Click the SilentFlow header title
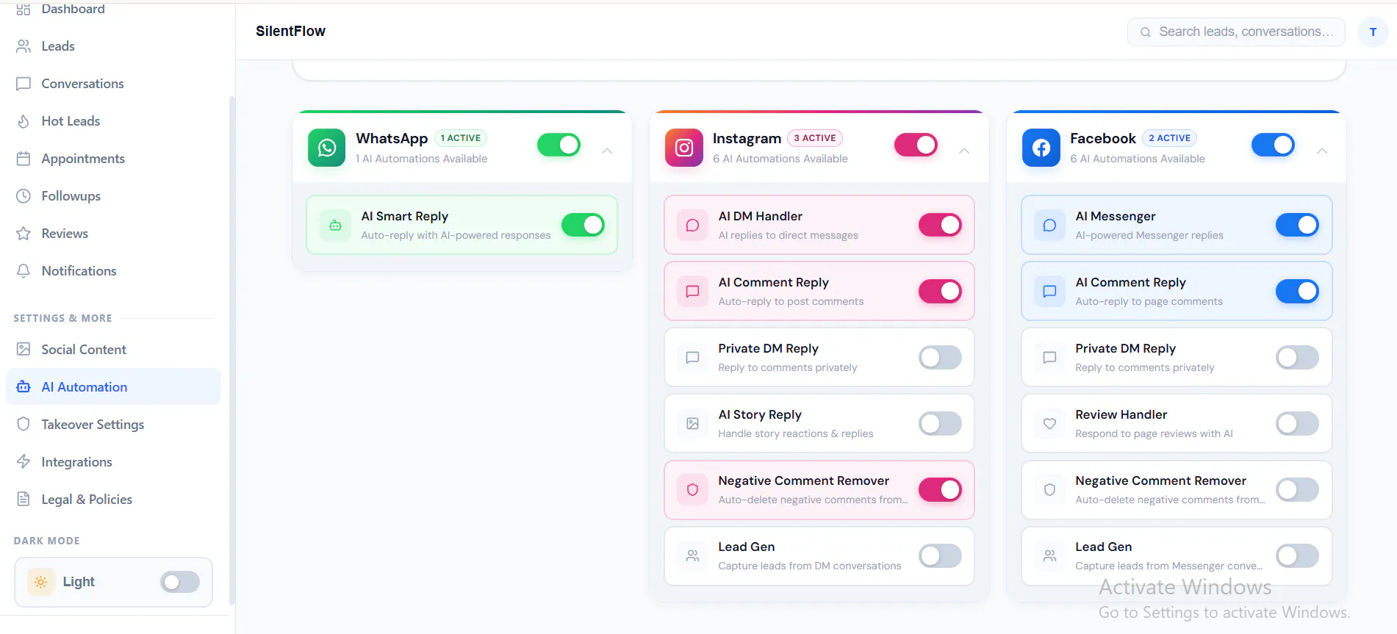This screenshot has width=1397, height=634. click(x=290, y=31)
